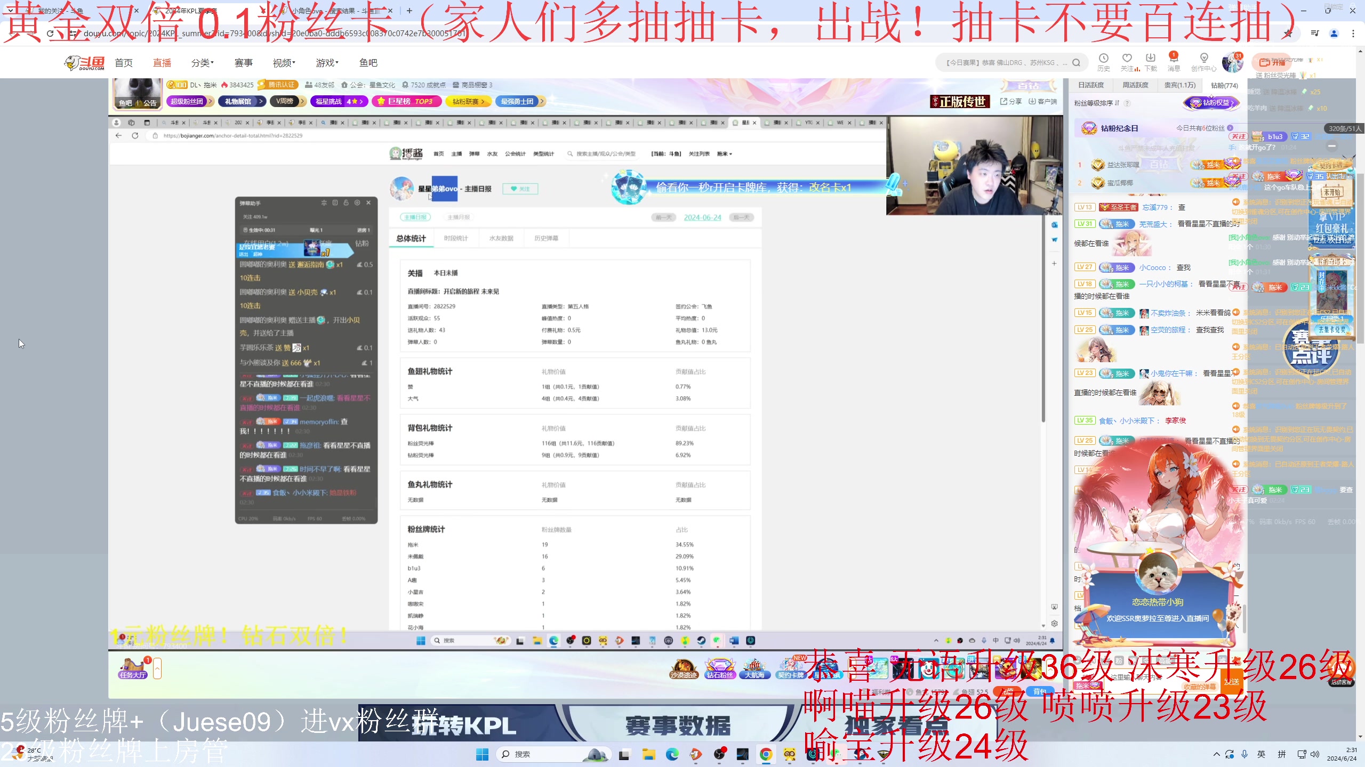Open the 大航海 activity icon
The image size is (1365, 767).
pyautogui.click(x=754, y=668)
